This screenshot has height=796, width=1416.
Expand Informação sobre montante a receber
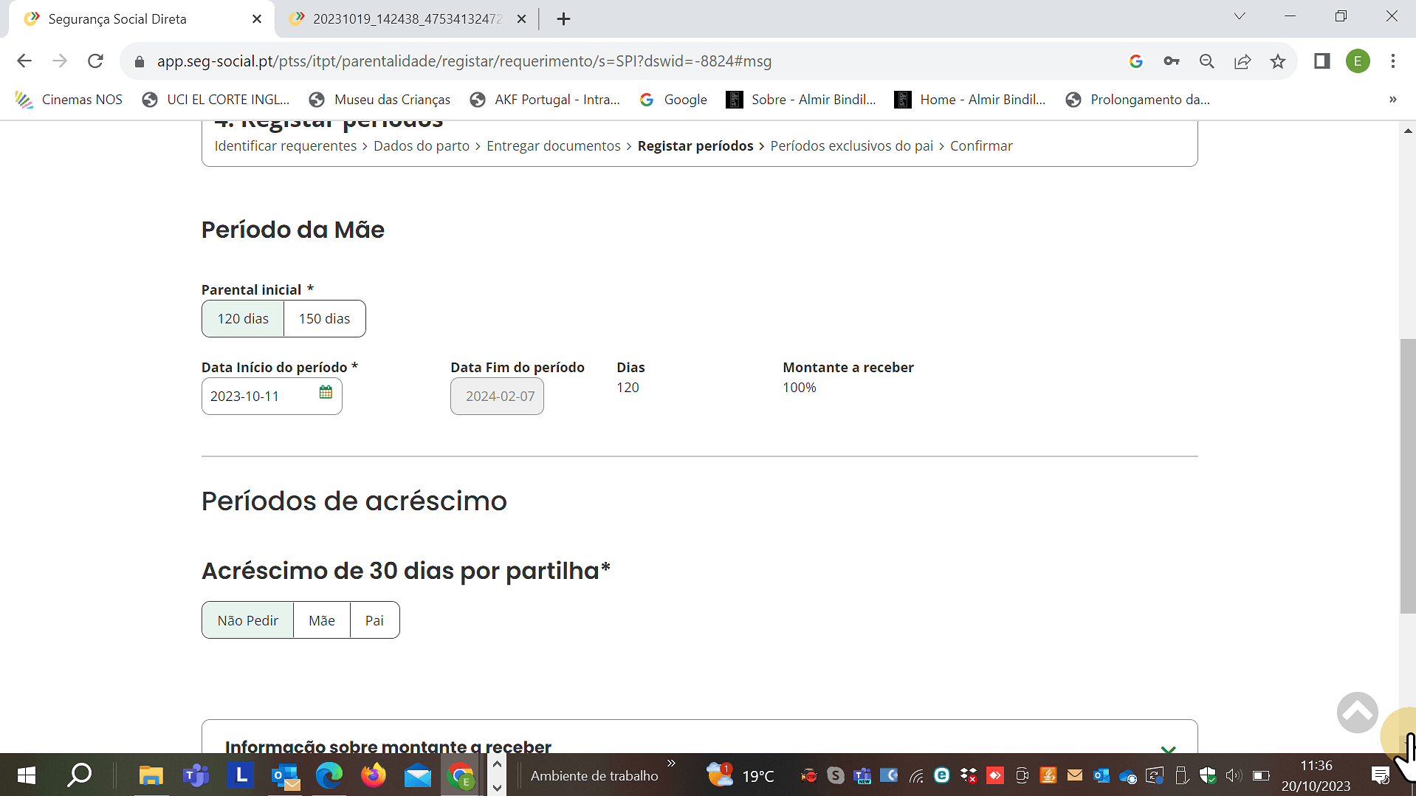tap(1167, 748)
